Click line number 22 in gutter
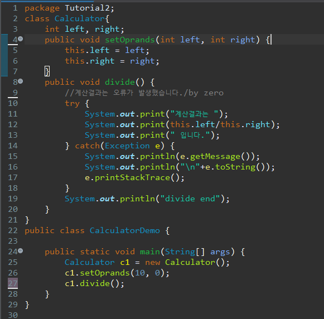This screenshot has width=324, height=319. click(13, 230)
